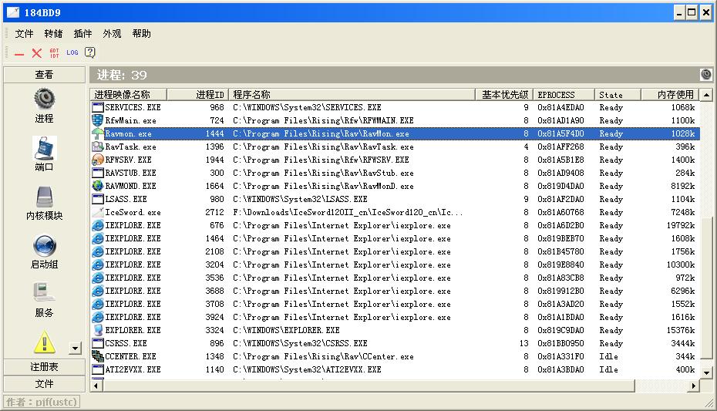Click the IEXPLORE.EXE icon for PID 676
Viewport: 717px width, 411px height.
coord(97,225)
